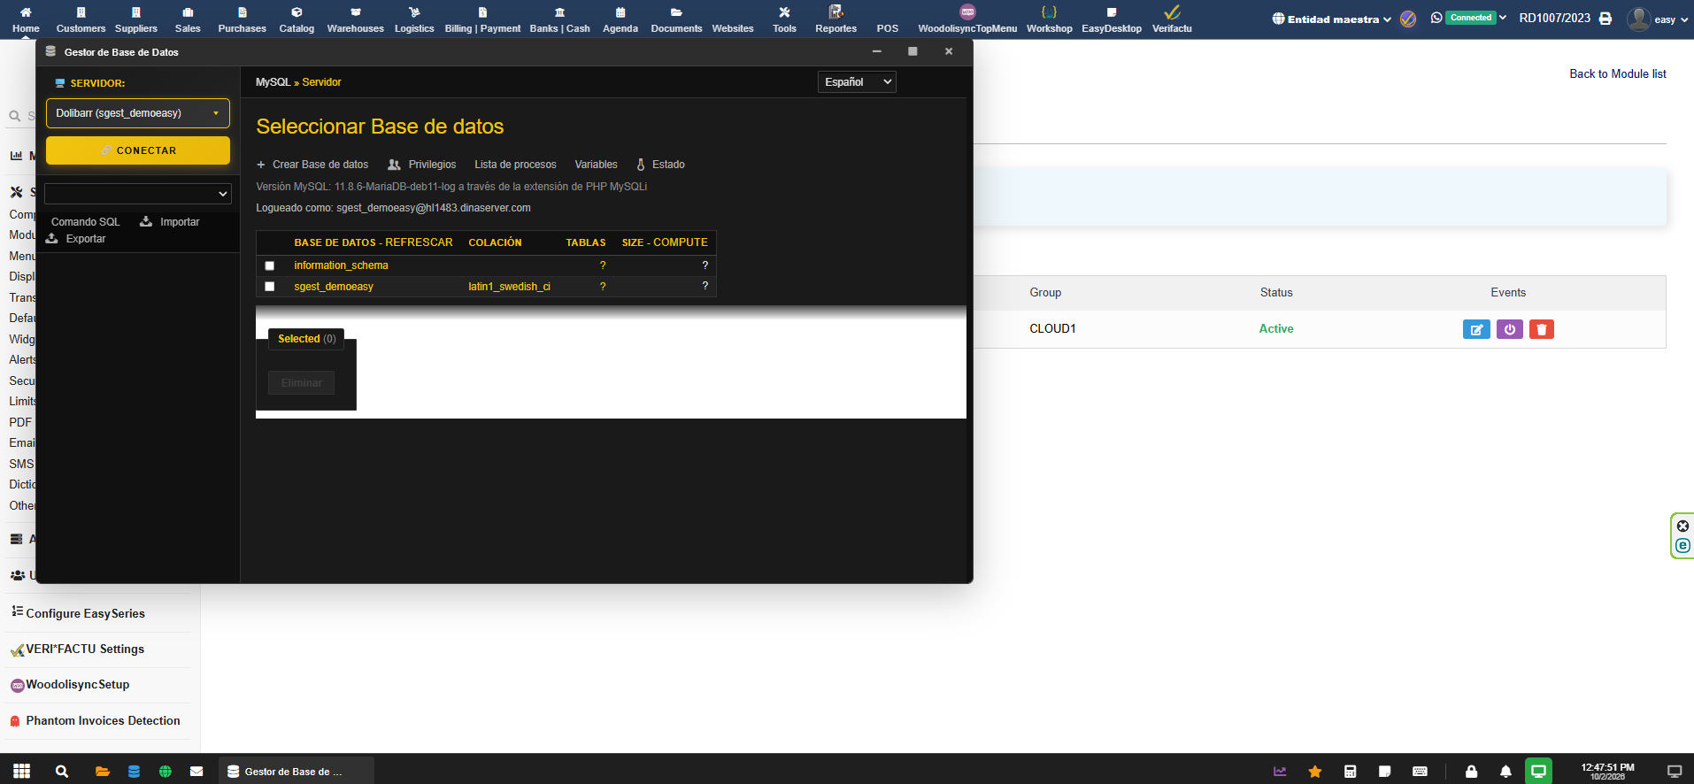This screenshot has height=784, width=1694.
Task: Open the Billing | Payment menu
Action: (482, 19)
